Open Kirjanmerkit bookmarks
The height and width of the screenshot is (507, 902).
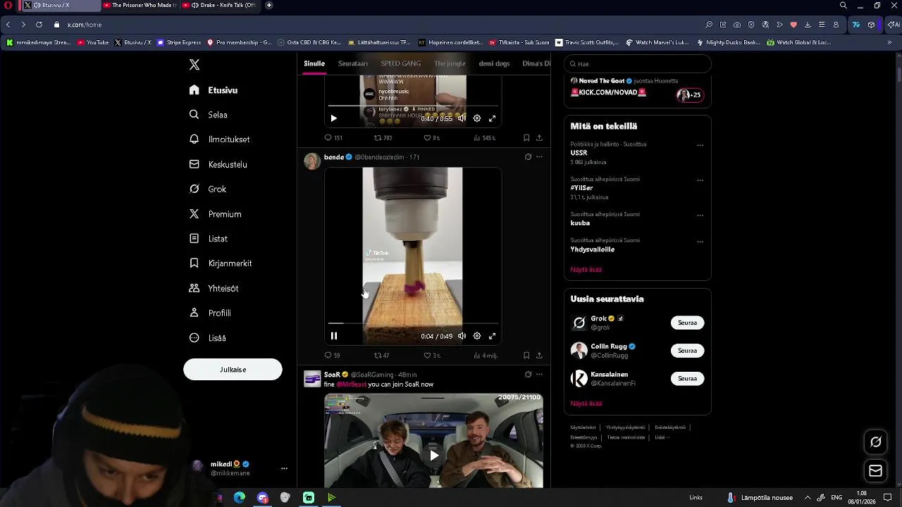coord(221,263)
